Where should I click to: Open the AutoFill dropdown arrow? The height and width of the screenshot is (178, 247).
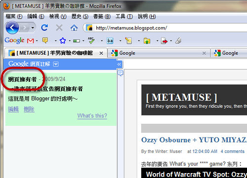tap(139, 40)
